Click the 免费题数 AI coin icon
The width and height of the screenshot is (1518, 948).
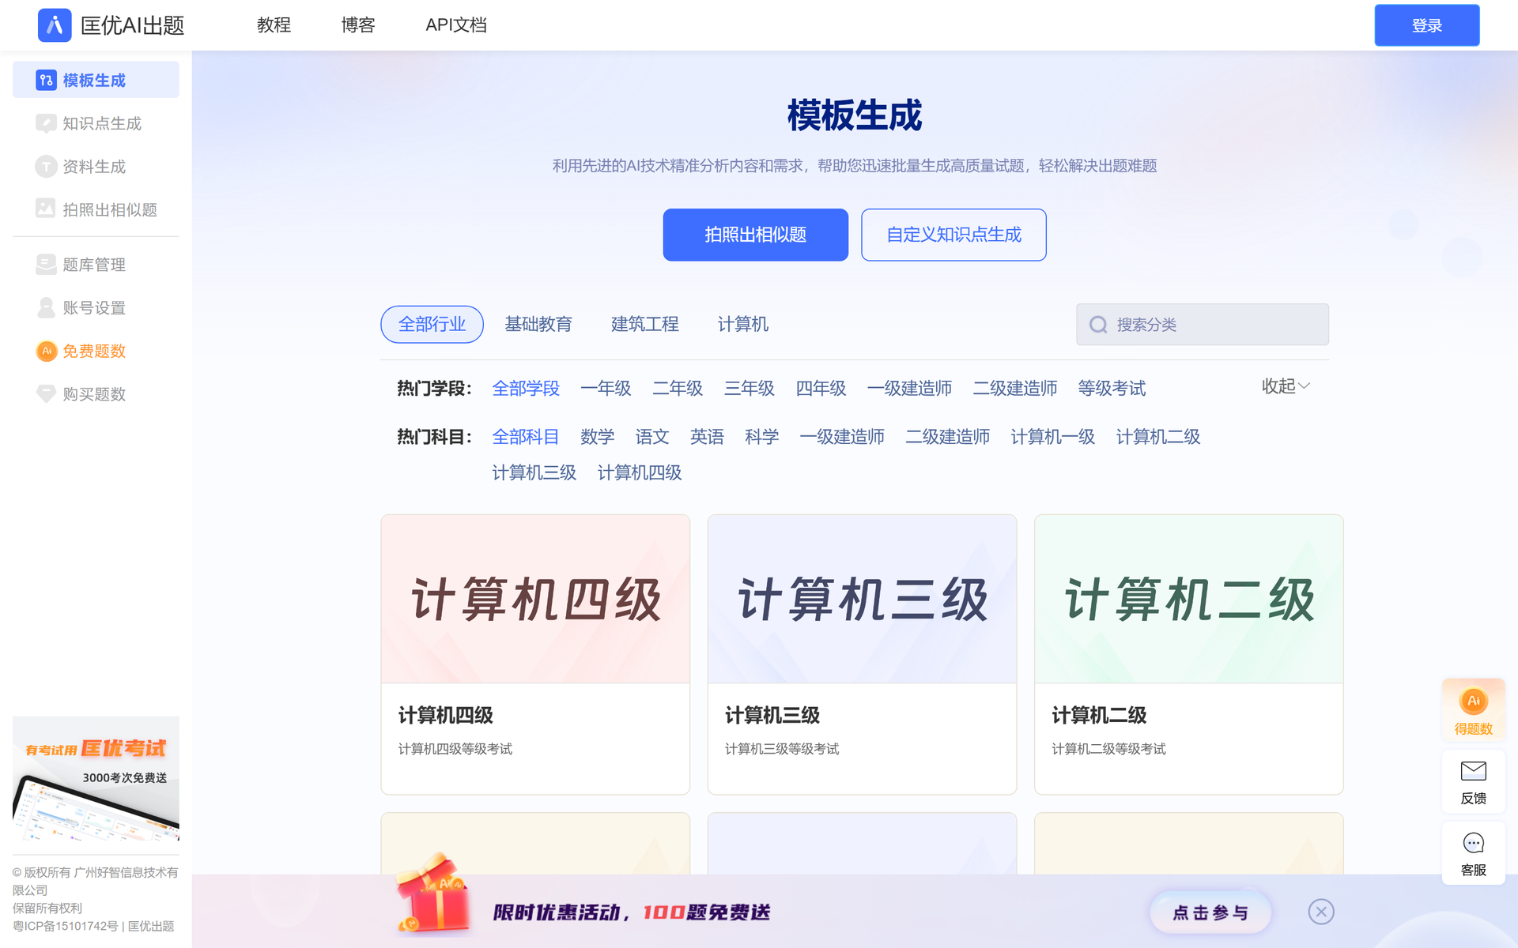click(47, 351)
